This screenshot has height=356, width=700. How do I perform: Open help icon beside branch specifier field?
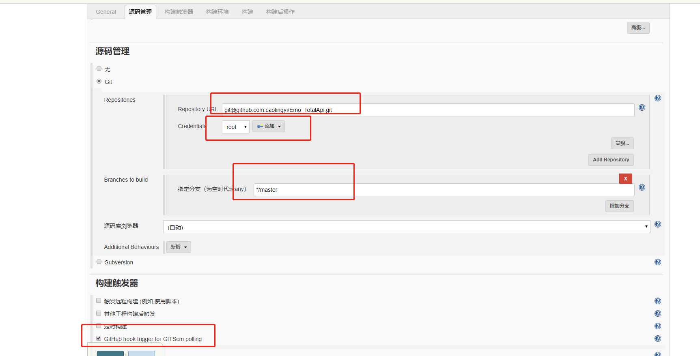(x=642, y=187)
